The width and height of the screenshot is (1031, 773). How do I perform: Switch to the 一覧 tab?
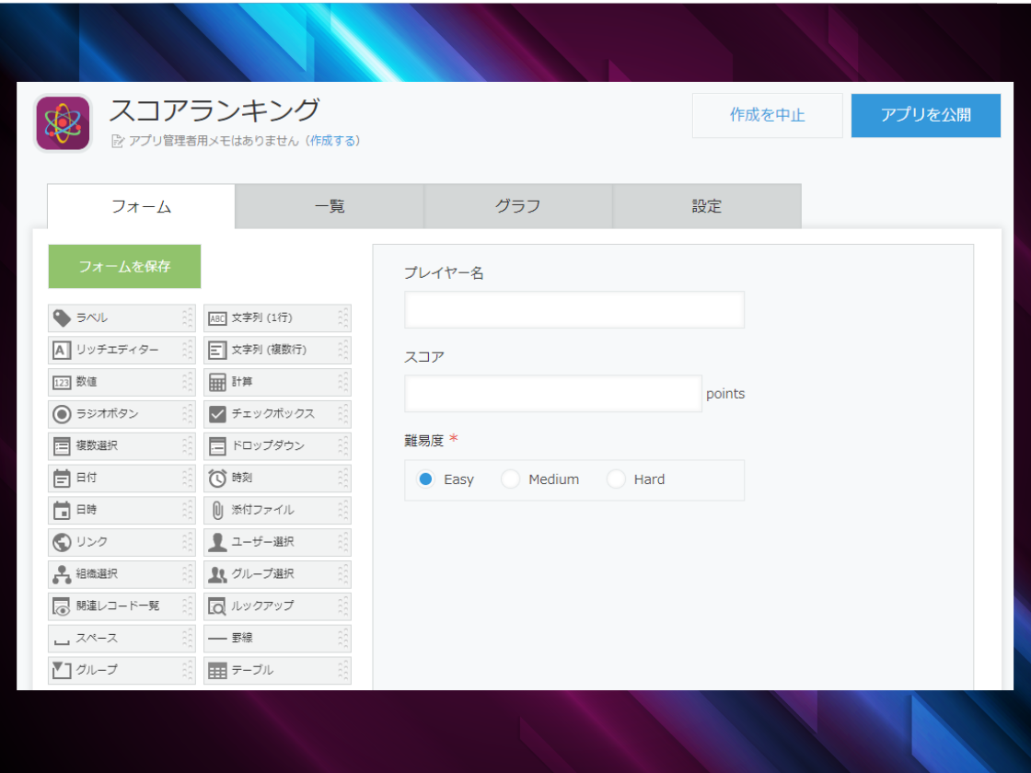pyautogui.click(x=329, y=206)
